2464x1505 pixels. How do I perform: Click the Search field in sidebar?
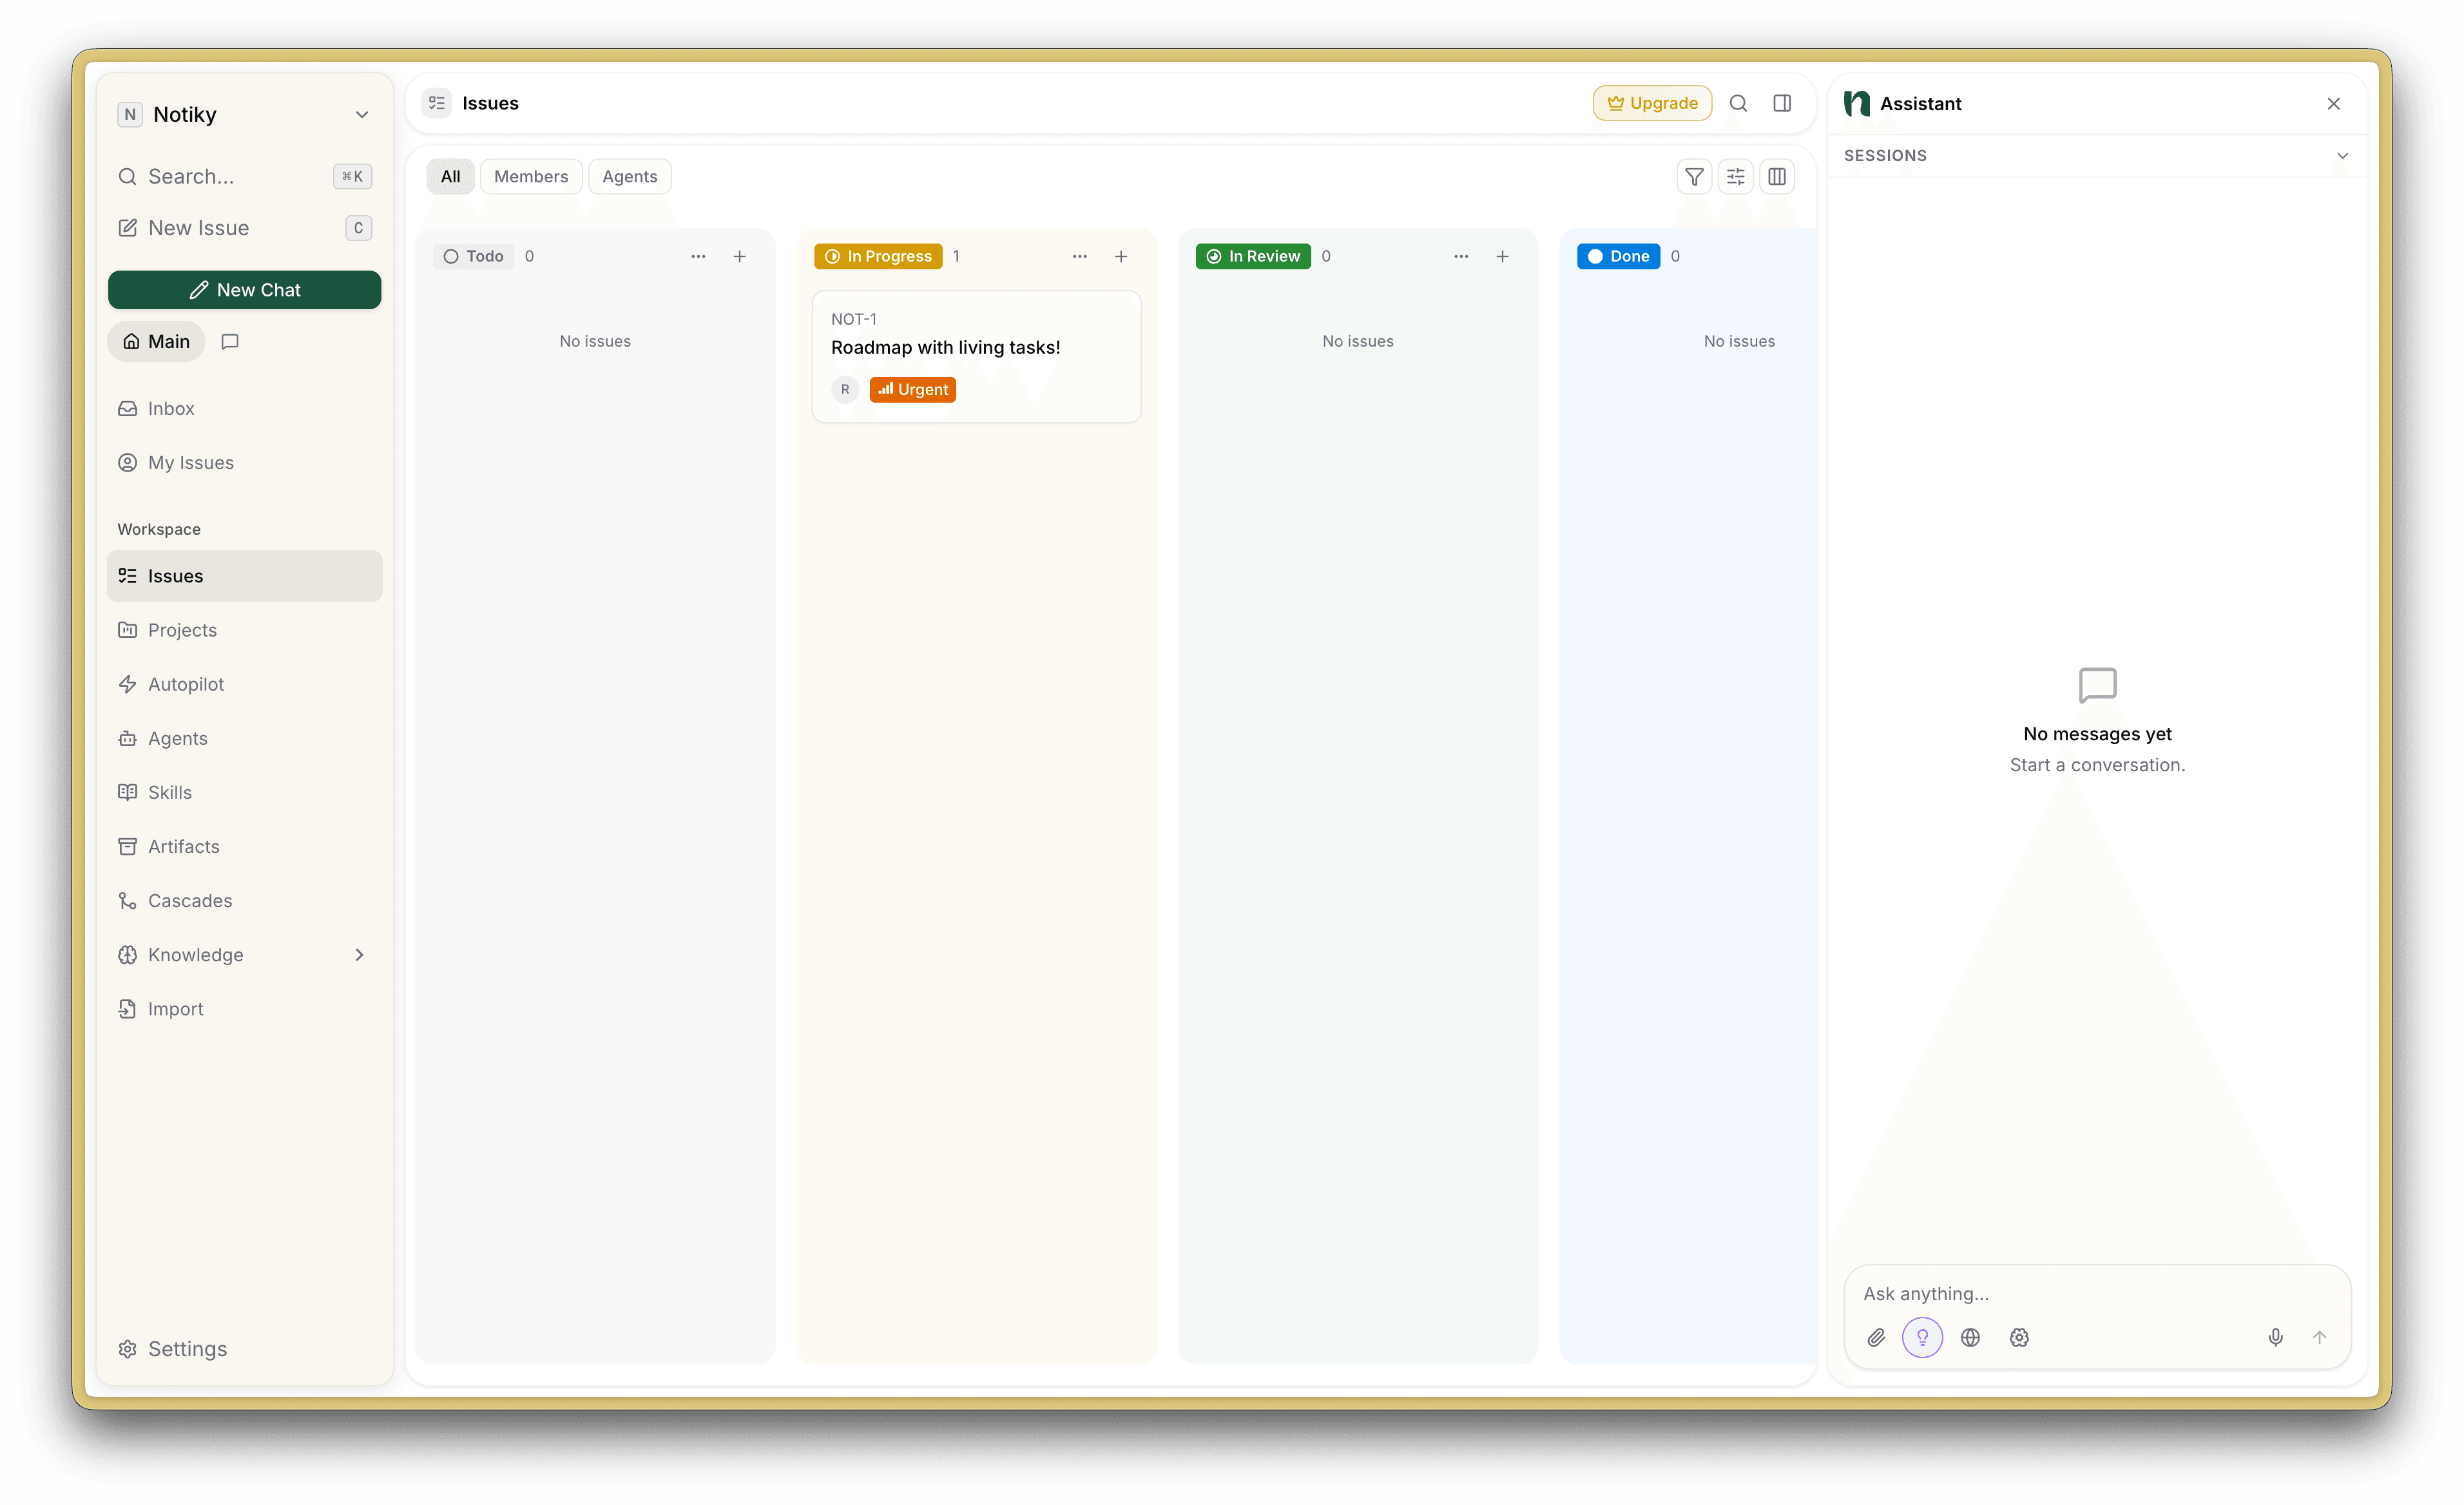(245, 177)
